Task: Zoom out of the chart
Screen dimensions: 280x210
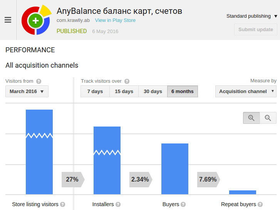Action: click(268, 118)
